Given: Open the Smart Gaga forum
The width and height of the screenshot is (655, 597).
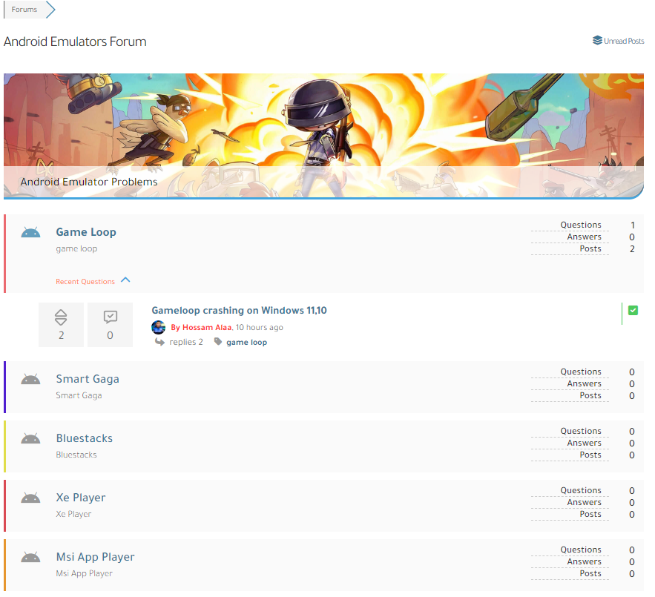Looking at the screenshot, I should (x=88, y=379).
